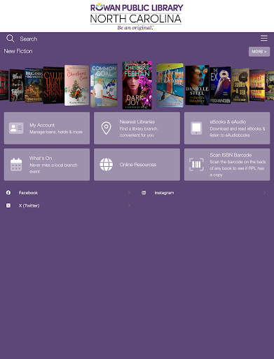
Task: Open the My Account card
Action: pos(47,128)
